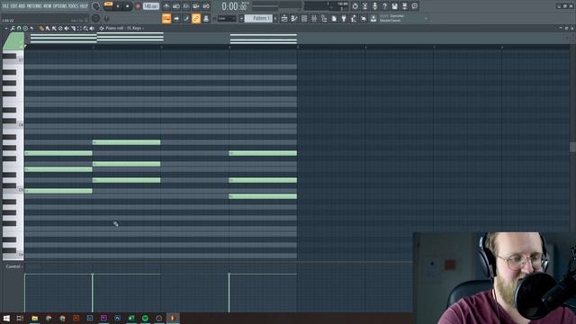Adjust the master pitch knob

[x=95, y=18]
